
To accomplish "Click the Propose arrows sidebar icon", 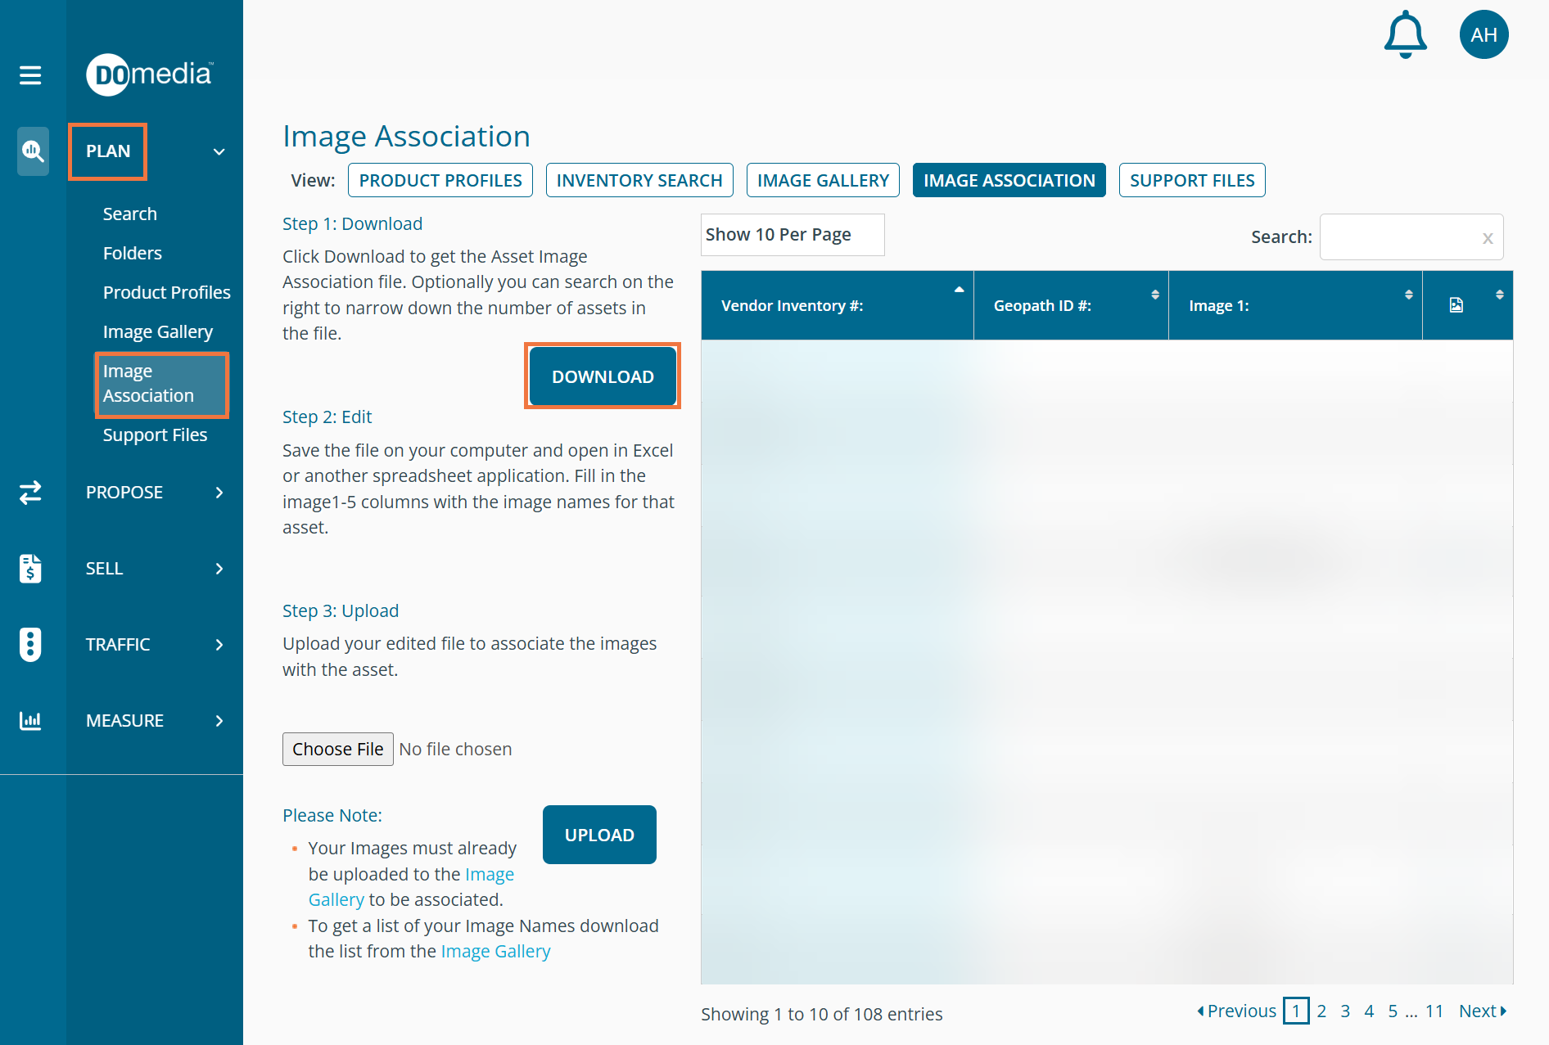I will pos(30,493).
